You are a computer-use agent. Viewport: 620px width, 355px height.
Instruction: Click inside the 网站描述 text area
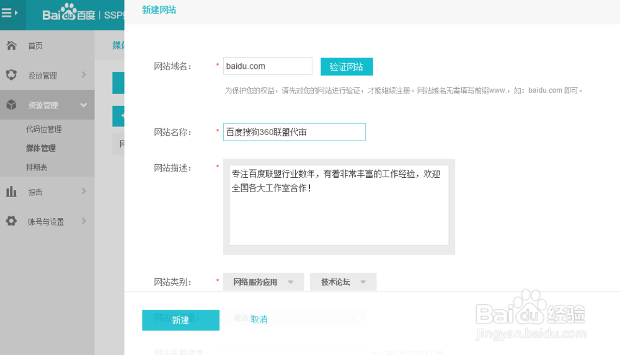click(x=339, y=205)
